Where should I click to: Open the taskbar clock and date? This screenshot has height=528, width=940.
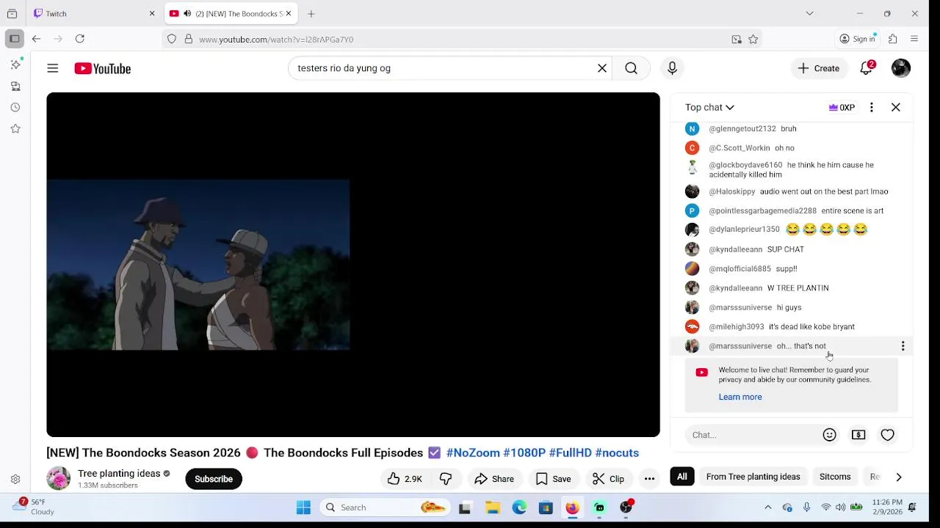point(886,507)
